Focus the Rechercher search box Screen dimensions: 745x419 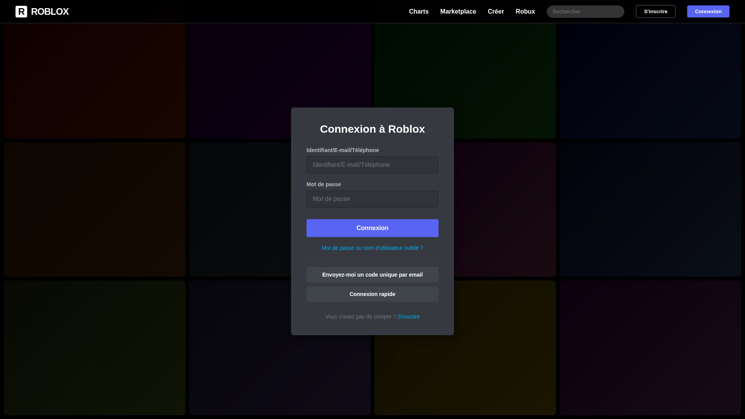[585, 12]
